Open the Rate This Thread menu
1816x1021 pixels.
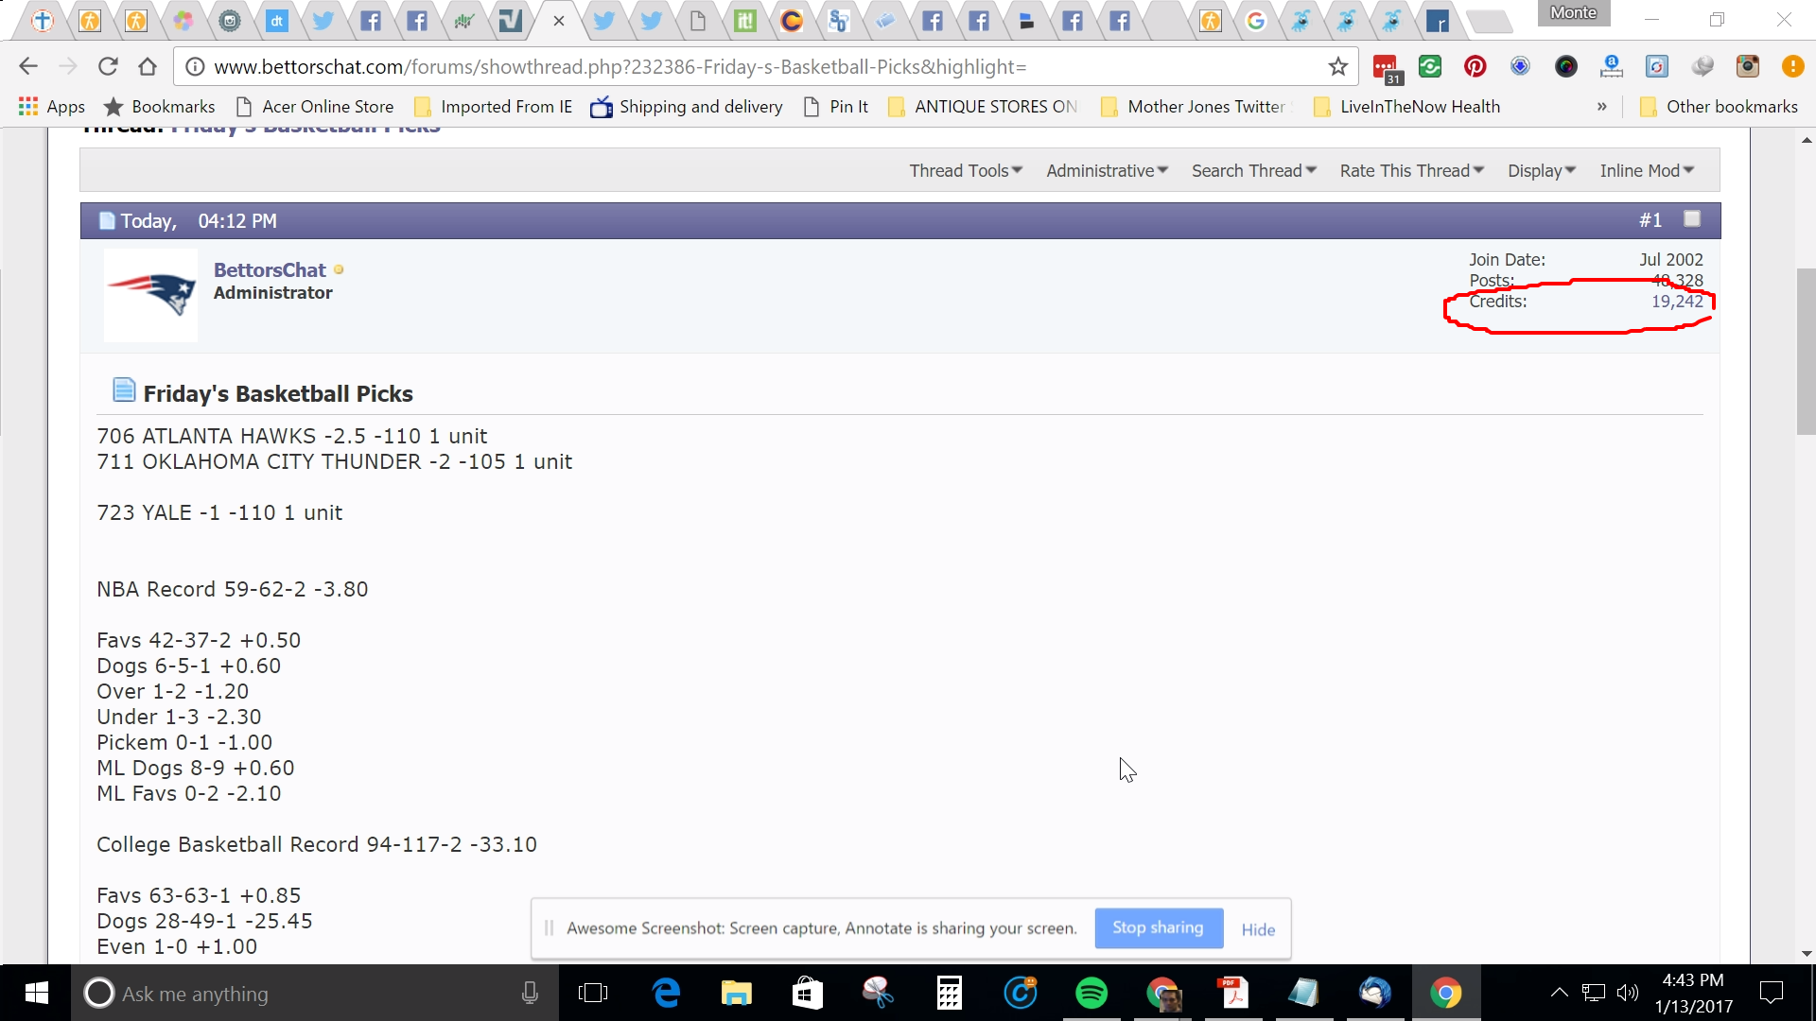pyautogui.click(x=1411, y=171)
